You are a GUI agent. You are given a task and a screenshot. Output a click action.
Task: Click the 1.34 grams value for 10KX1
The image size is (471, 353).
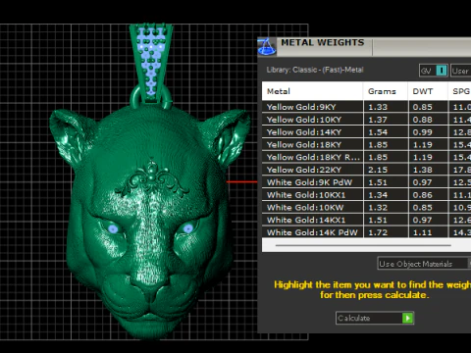point(378,195)
